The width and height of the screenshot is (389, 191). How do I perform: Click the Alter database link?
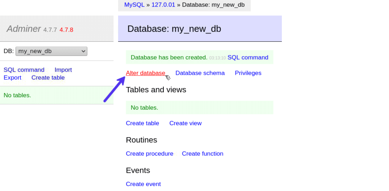pyautogui.click(x=145, y=73)
